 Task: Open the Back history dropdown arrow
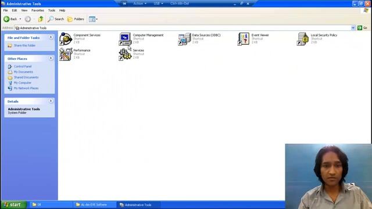coord(20,19)
